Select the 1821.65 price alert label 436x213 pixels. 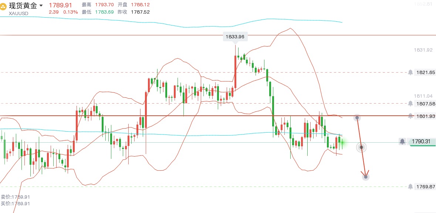coord(425,73)
